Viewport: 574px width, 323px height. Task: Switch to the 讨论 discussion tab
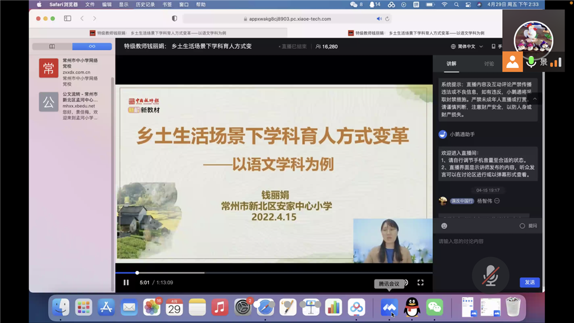[x=489, y=64]
